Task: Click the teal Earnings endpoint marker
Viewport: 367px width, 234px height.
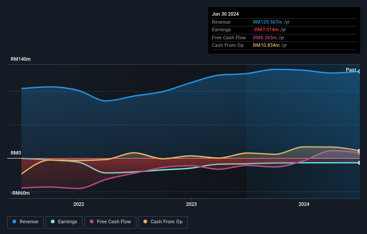Action: click(359, 163)
